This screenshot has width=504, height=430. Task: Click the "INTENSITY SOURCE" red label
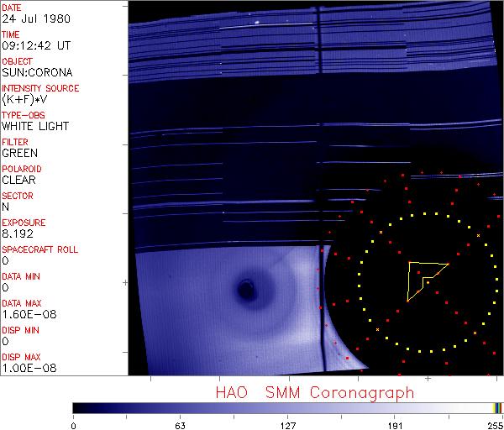40,88
